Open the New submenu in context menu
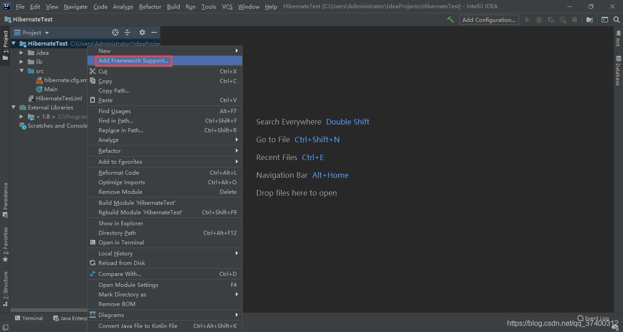 coord(165,51)
